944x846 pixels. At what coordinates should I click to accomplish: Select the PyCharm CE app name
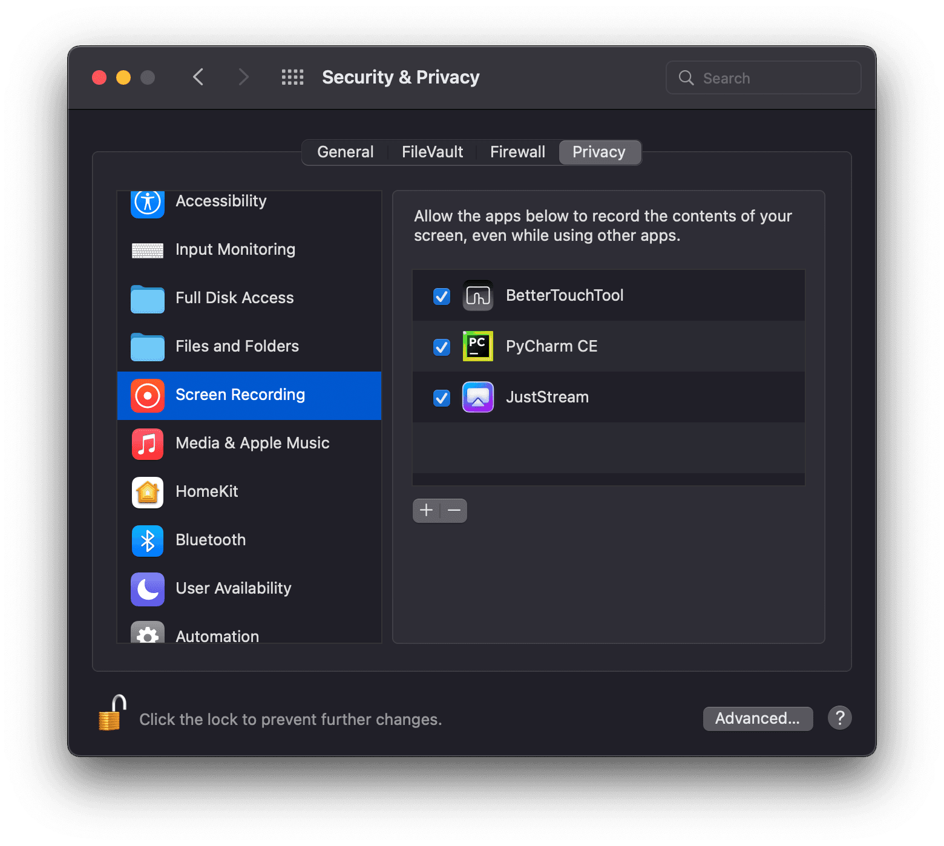pos(552,346)
